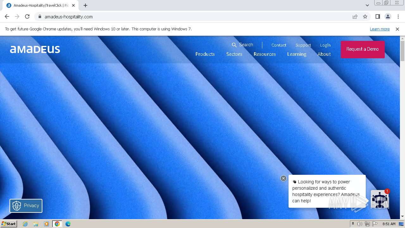
Task: Open the chatbot robot icon
Action: click(x=380, y=199)
